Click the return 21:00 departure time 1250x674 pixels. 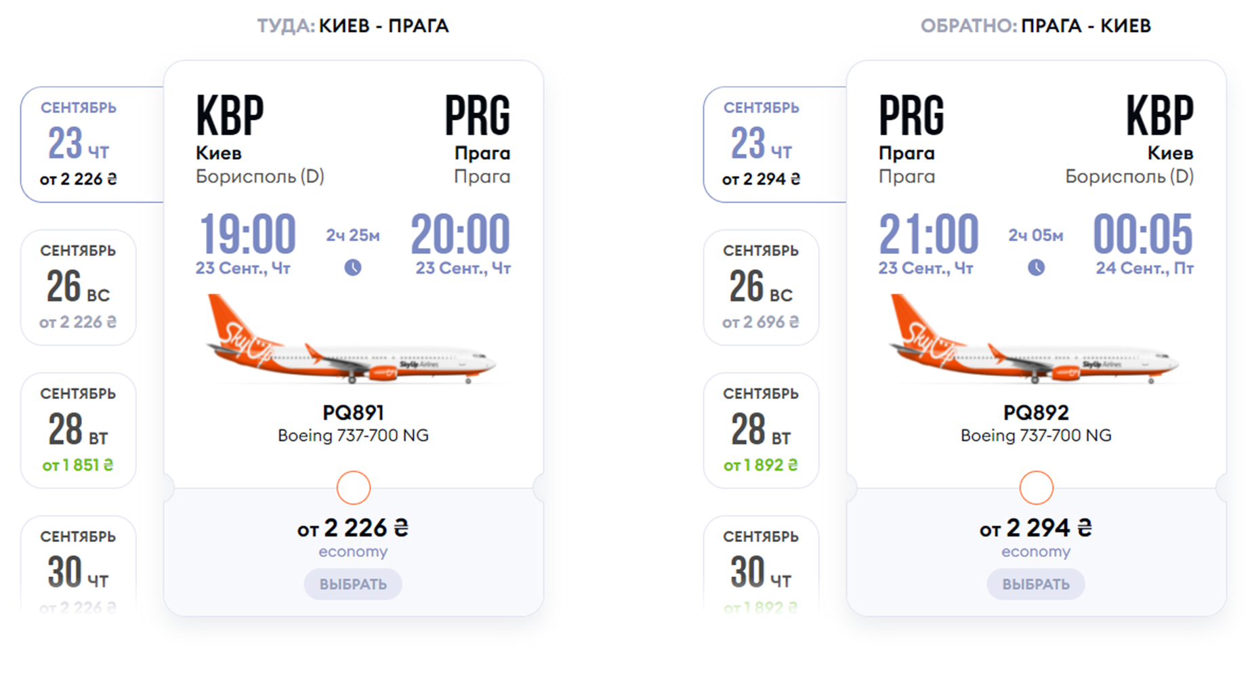click(929, 234)
